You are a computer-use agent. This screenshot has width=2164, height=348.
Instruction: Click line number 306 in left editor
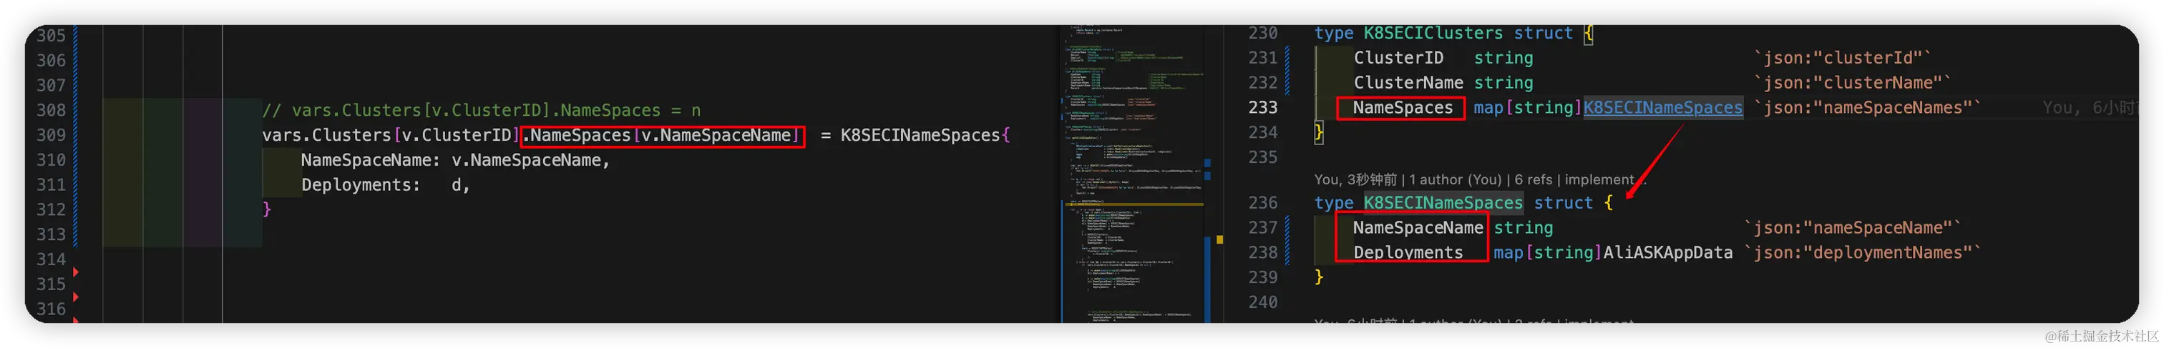[50, 60]
